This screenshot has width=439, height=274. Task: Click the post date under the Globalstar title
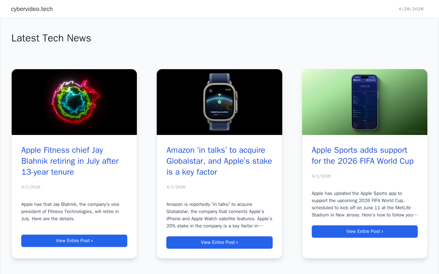tap(176, 187)
